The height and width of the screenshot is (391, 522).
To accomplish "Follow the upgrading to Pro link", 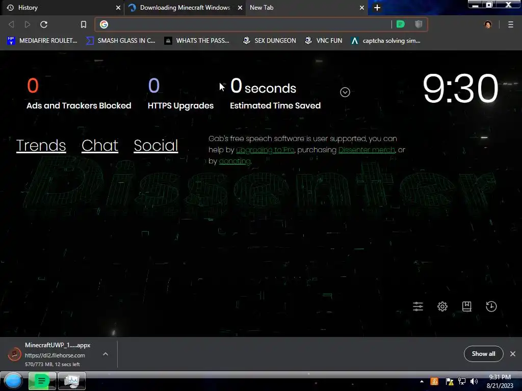I will coord(265,150).
